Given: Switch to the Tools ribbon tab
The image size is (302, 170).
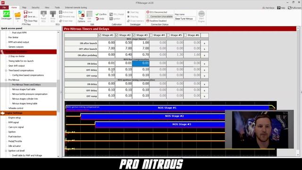Looking at the screenshot, I should click(x=57, y=8).
